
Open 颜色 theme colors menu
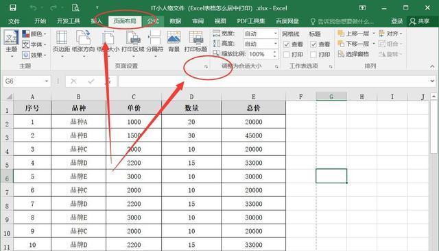(x=34, y=34)
